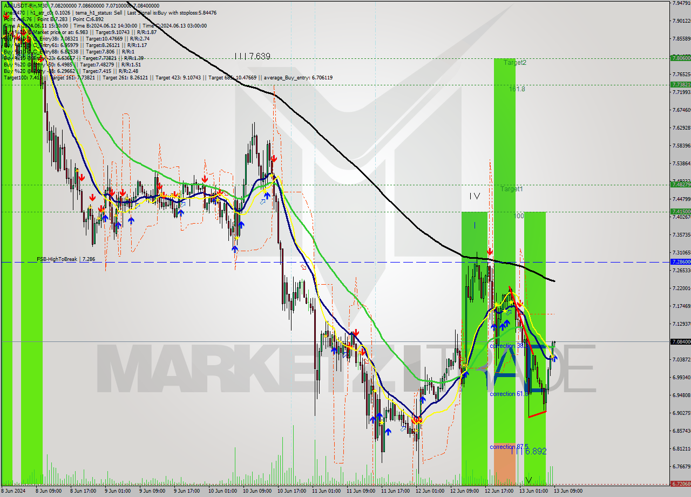Click the '11 Jun 01:00' time axis label
This screenshot has width=691, height=497.
click(x=326, y=491)
